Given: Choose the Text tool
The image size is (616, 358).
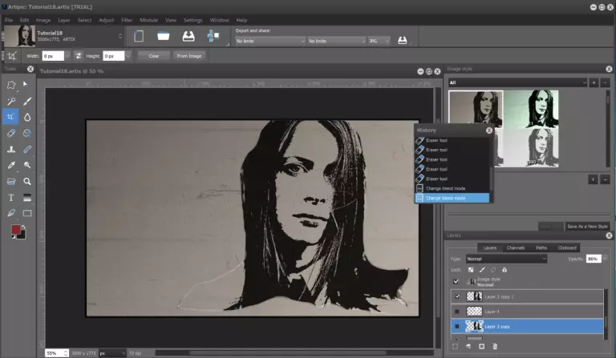Looking at the screenshot, I should [x=11, y=197].
